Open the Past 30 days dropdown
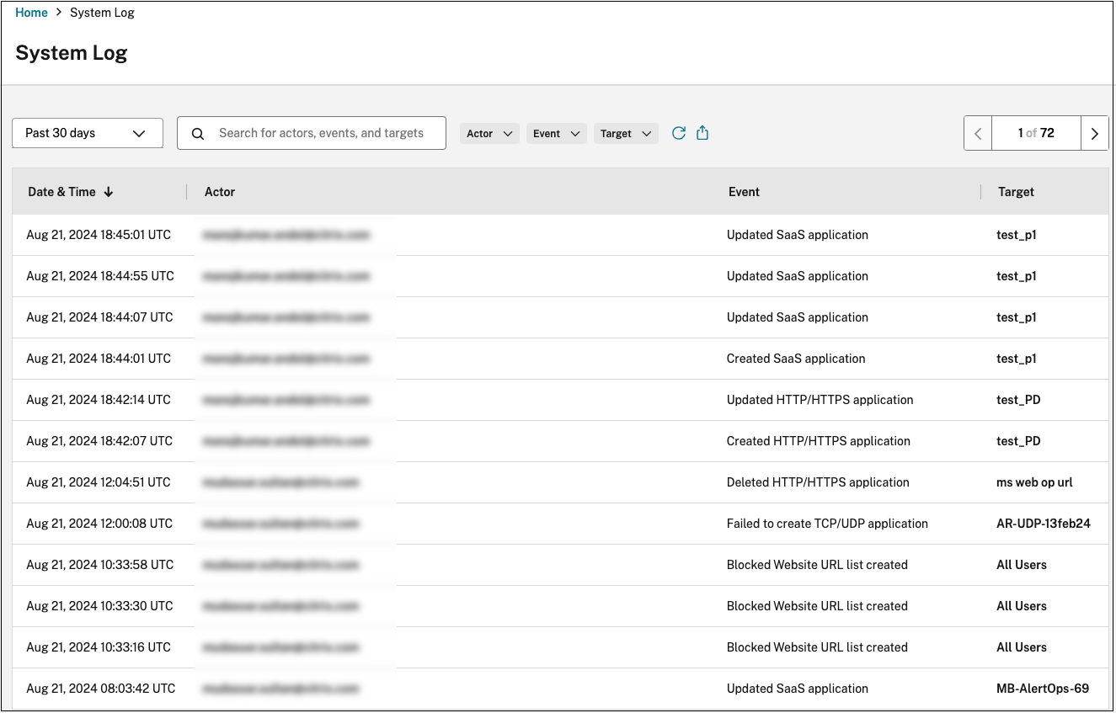This screenshot has width=1116, height=713. pyautogui.click(x=88, y=133)
